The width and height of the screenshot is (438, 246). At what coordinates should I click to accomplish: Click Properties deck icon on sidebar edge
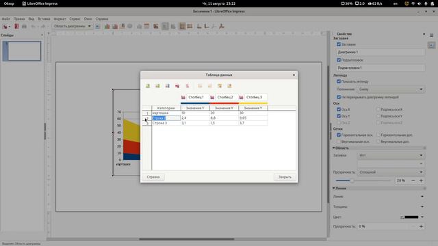click(x=431, y=45)
